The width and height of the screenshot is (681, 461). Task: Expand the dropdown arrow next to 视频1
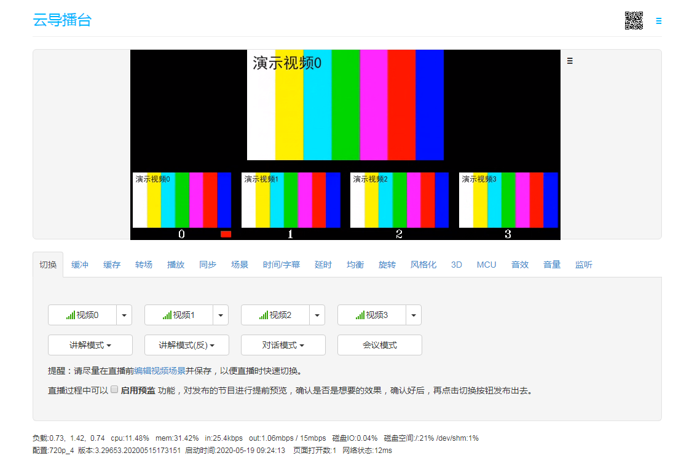coord(221,315)
